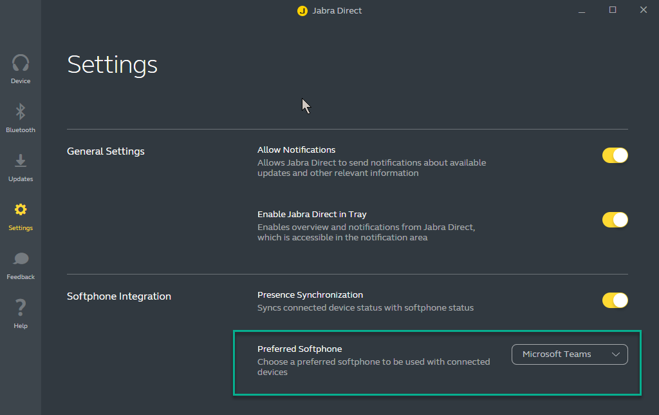Turn off Enable Jabra Direct in Tray
659x415 pixels.
pos(615,220)
